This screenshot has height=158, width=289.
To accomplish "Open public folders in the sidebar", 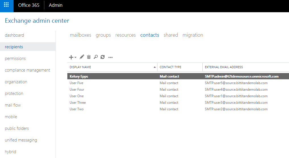I will pos(17,128).
